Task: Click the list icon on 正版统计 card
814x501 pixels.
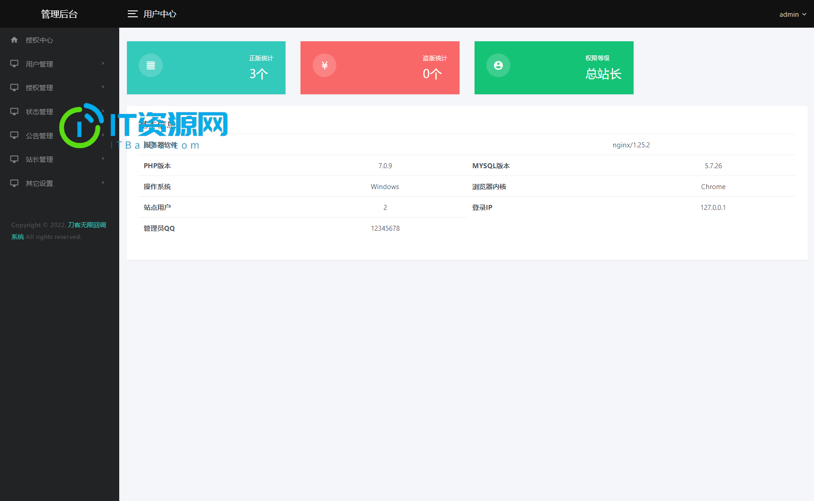Action: (151, 65)
